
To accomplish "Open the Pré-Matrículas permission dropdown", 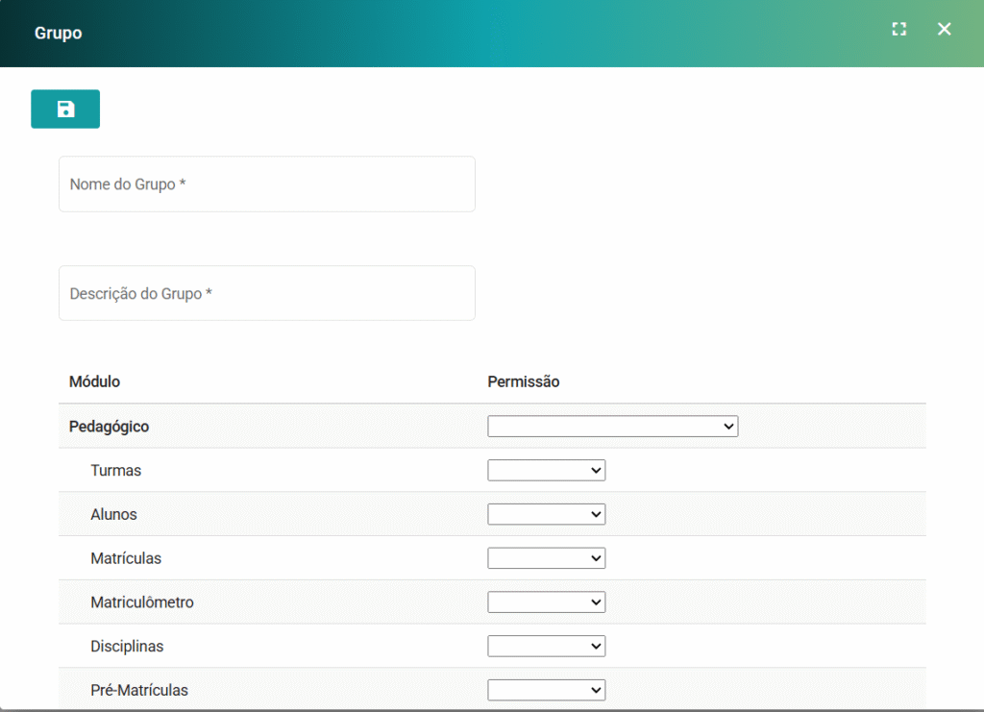I will (546, 690).
